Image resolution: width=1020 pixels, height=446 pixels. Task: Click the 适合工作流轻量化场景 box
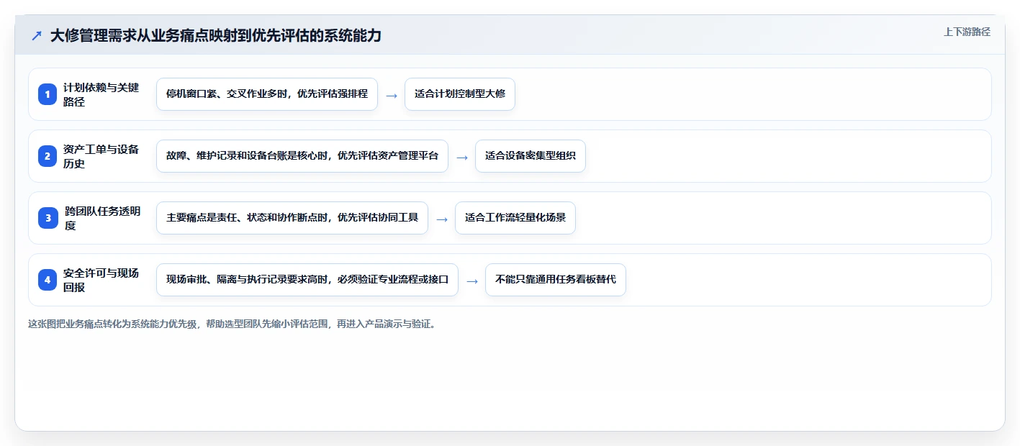click(x=515, y=218)
